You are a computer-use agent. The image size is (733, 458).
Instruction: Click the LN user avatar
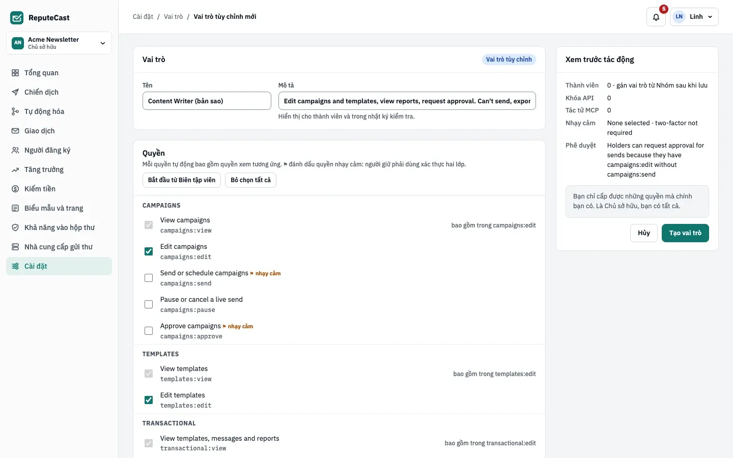coord(679,17)
